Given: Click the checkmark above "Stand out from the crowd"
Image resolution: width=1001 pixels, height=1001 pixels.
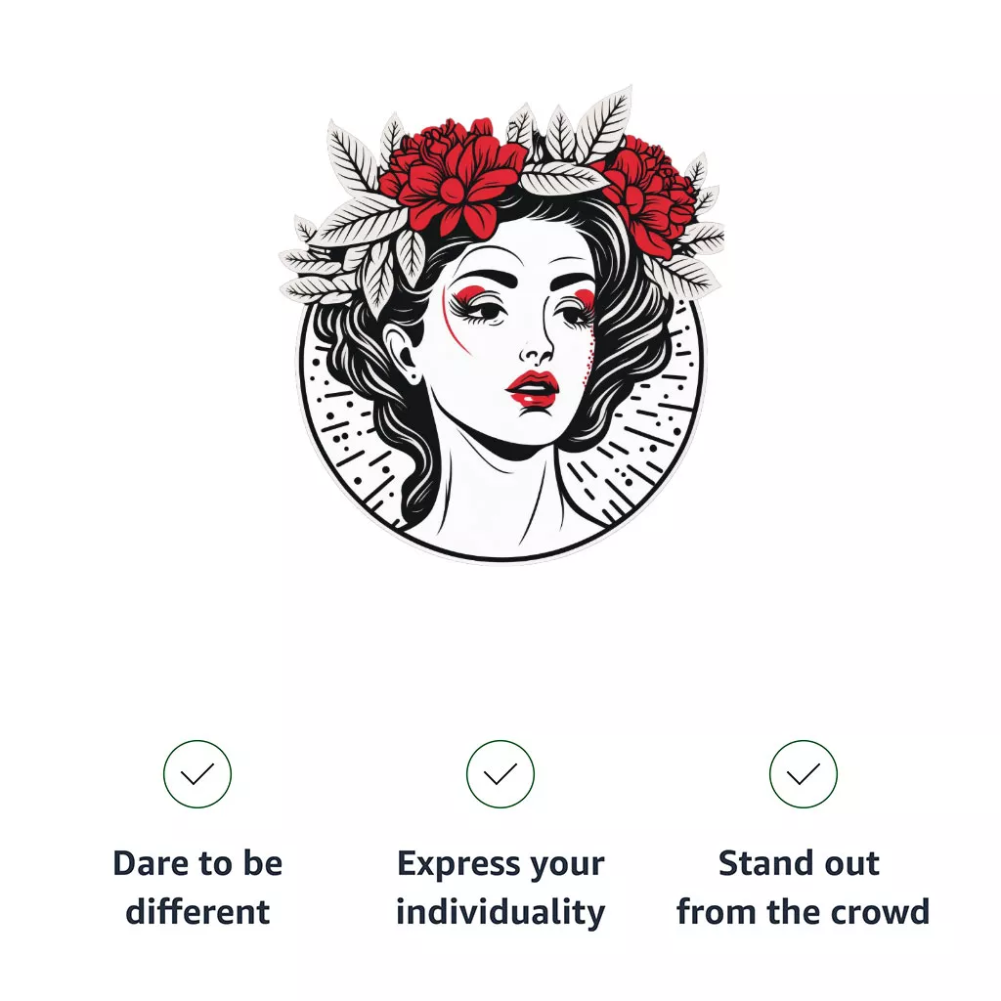Looking at the screenshot, I should (x=804, y=774).
